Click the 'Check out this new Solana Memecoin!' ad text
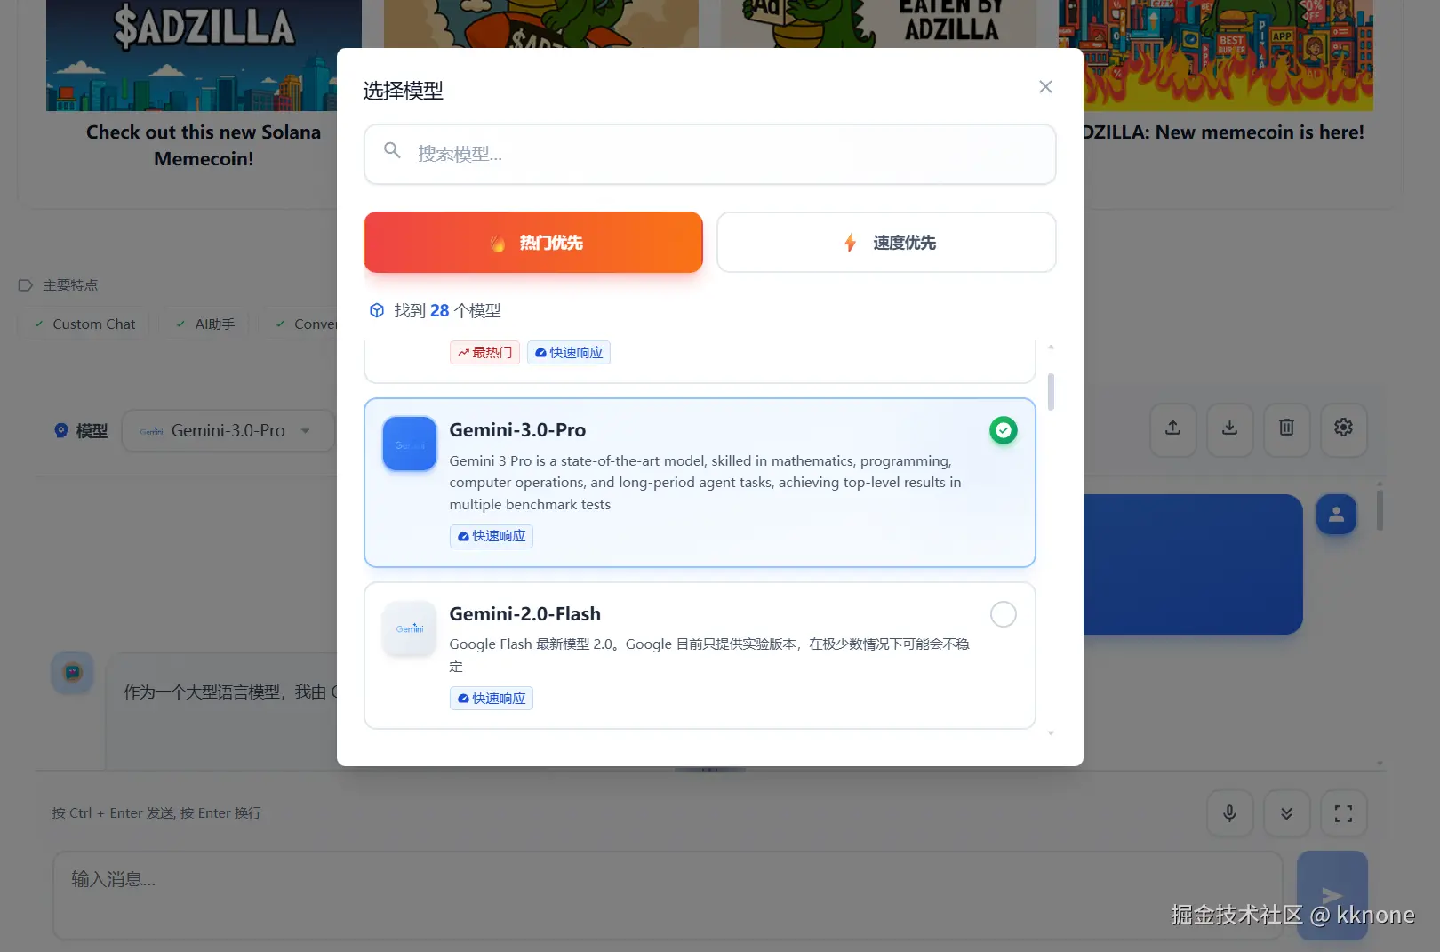This screenshot has height=952, width=1440. [x=204, y=145]
